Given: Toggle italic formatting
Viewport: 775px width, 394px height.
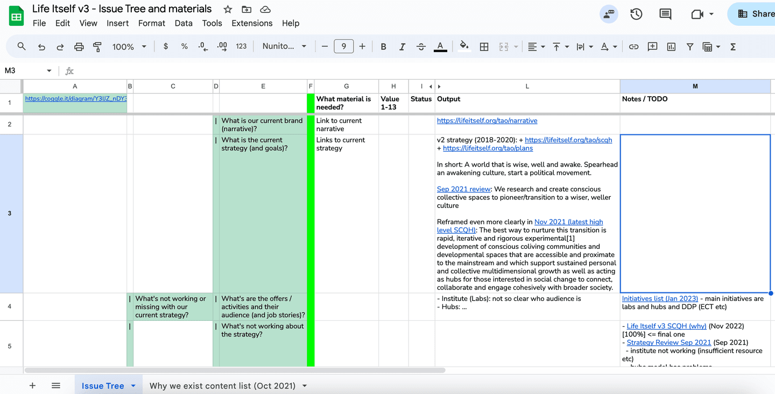Looking at the screenshot, I should point(402,47).
